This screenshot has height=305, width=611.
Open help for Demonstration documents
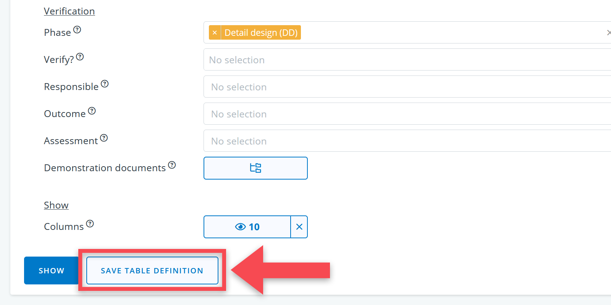172,165
